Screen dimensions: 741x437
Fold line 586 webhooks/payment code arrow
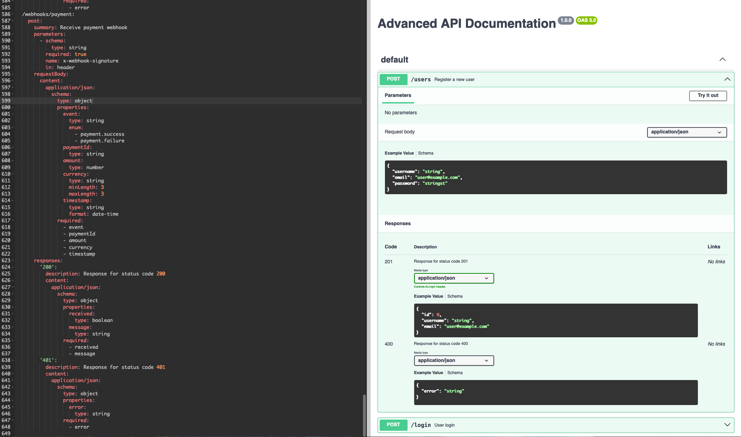click(13, 14)
